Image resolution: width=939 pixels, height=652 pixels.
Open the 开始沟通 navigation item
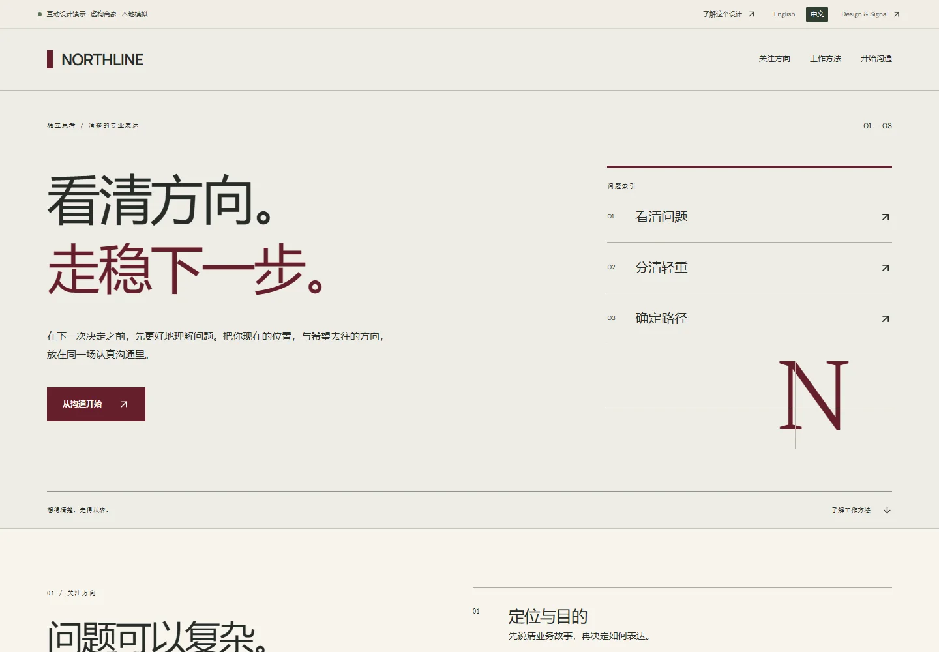(x=876, y=59)
